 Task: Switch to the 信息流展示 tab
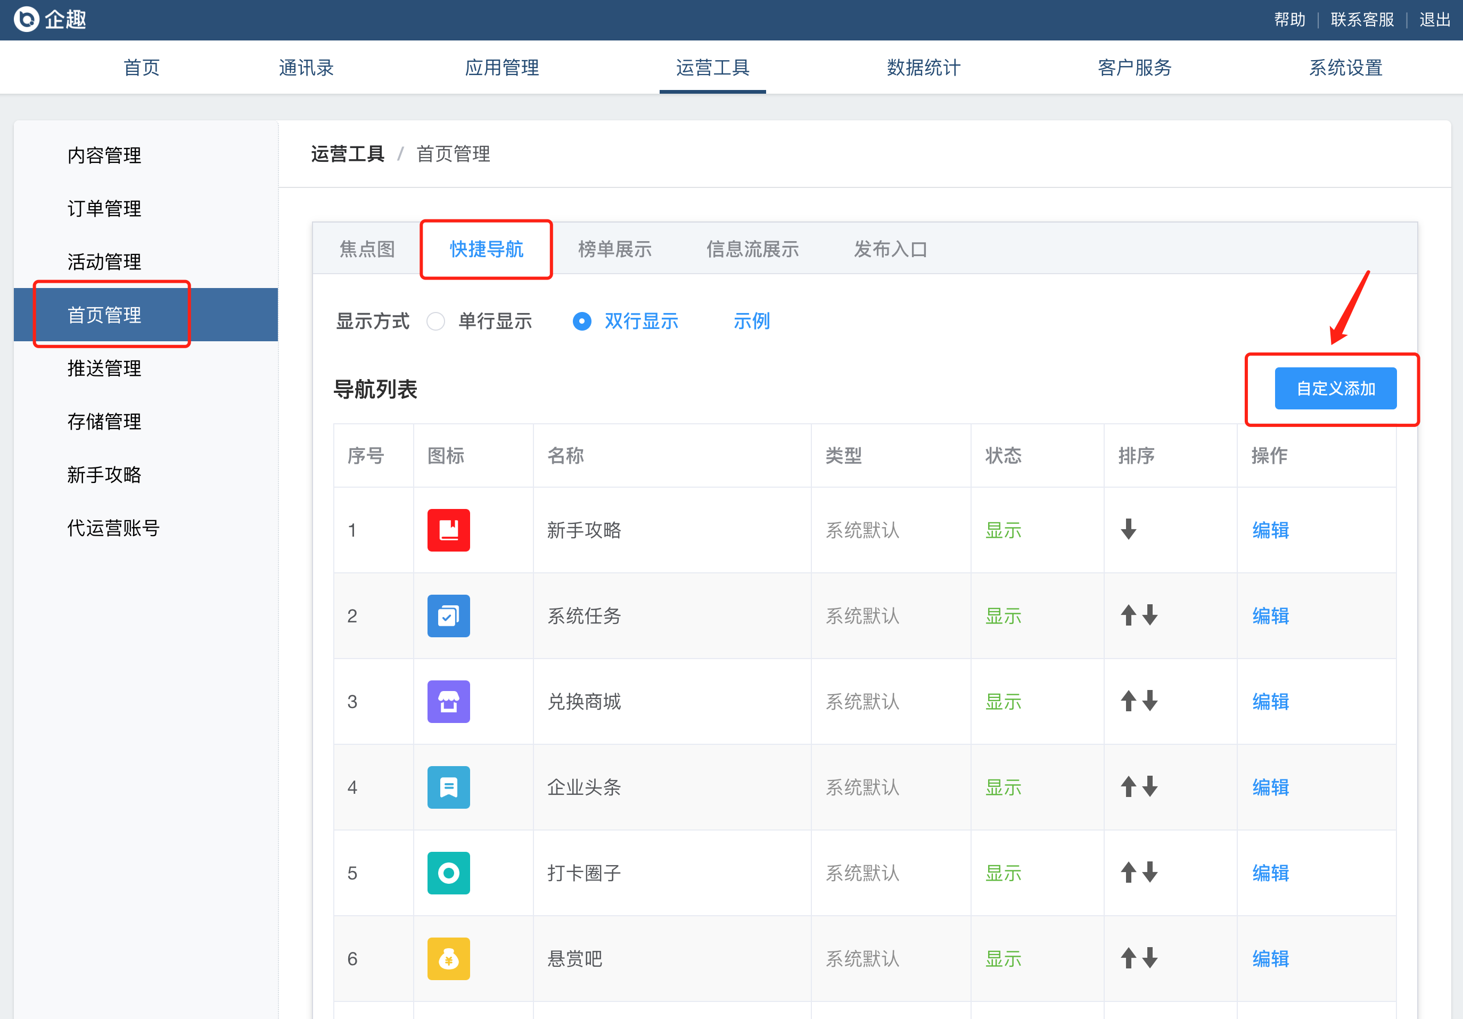752,249
